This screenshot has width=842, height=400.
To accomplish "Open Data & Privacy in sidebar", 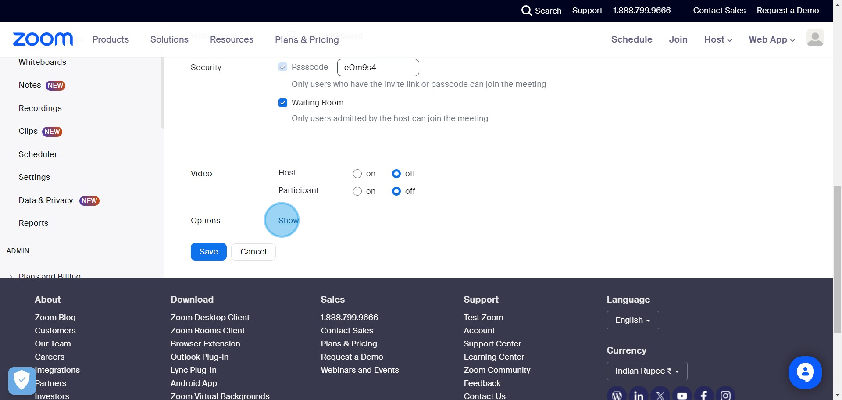I will (46, 200).
